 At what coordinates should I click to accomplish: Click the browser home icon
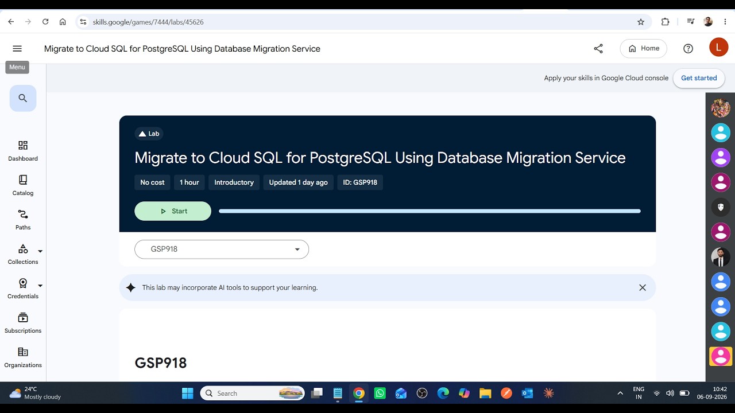63,22
